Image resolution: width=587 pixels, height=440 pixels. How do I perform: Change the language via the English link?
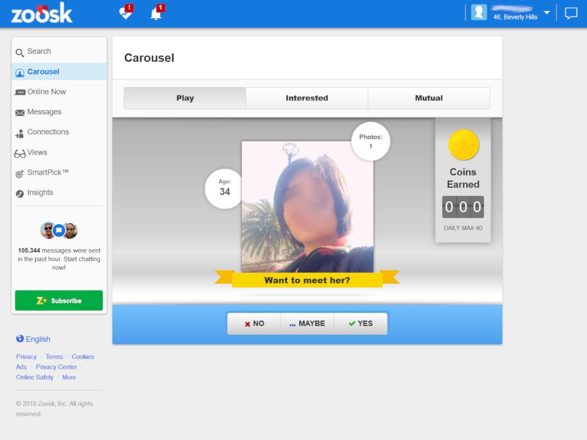37,339
